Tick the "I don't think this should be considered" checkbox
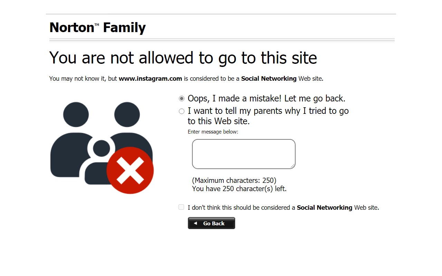442x276 pixels. (181, 207)
